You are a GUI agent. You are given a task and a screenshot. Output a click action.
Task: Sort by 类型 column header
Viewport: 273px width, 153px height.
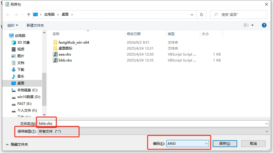pos(171,34)
